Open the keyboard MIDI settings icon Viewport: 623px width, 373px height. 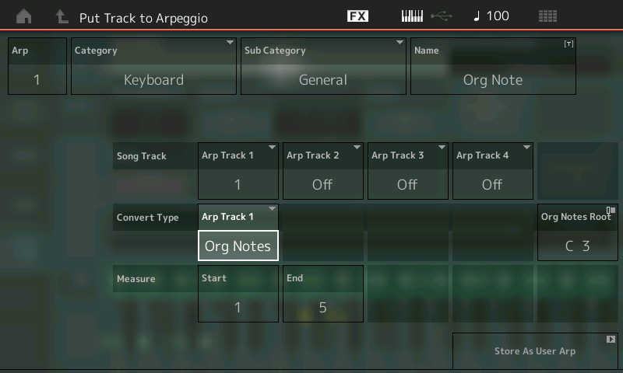412,16
